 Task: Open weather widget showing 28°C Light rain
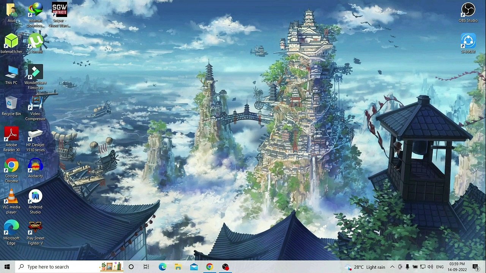point(366,267)
